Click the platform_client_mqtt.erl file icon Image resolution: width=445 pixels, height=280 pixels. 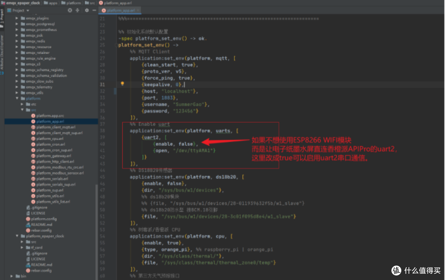coord(33,127)
